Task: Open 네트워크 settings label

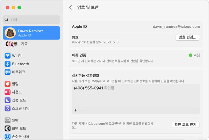Action: (18, 72)
